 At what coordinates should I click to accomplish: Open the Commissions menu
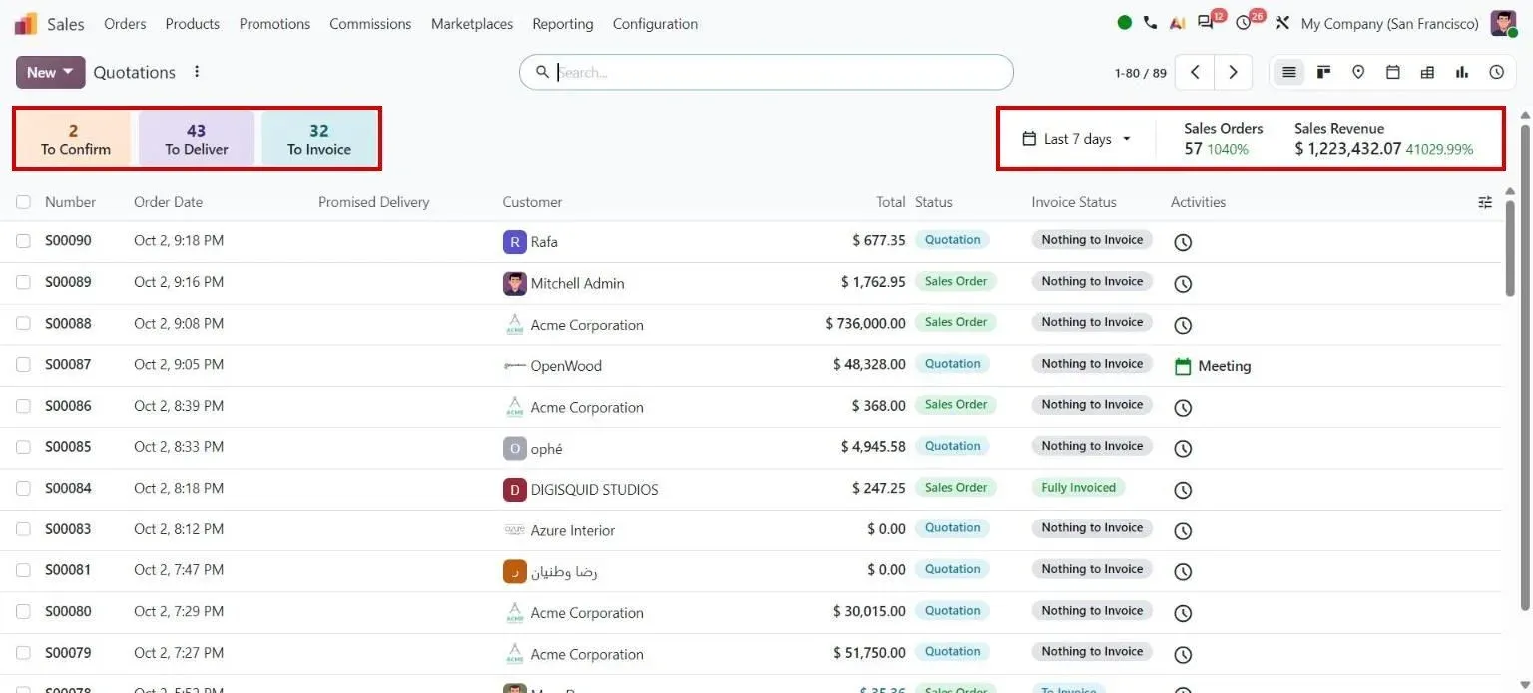(370, 23)
